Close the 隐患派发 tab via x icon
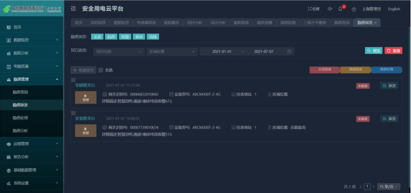 coord(375,23)
